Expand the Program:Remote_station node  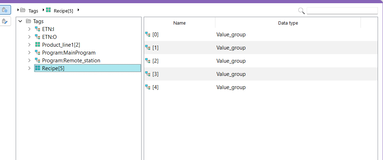coord(29,61)
